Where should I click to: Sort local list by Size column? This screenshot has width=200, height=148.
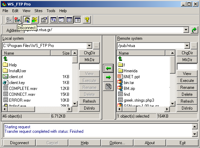pos(61,53)
